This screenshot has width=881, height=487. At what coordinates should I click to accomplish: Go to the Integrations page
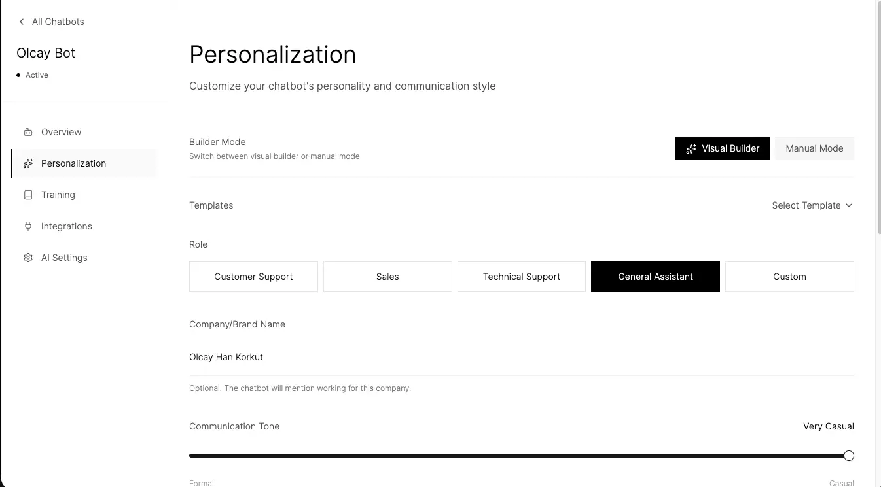tap(66, 226)
